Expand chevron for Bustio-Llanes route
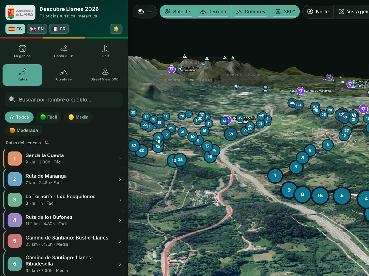This screenshot has width=369, height=276. 120,241
